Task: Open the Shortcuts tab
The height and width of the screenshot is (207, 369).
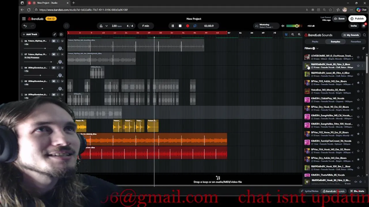Action: pyautogui.click(x=357, y=191)
